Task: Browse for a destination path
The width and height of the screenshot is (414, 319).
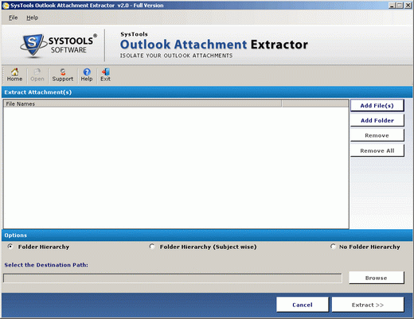Action: [377, 278]
